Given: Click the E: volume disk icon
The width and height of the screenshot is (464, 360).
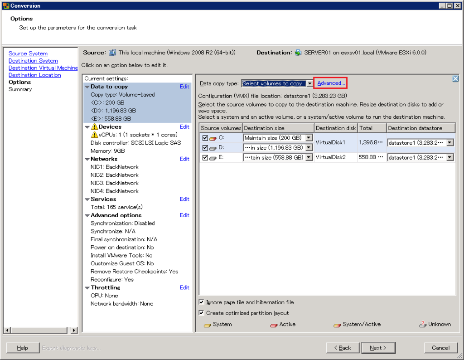Looking at the screenshot, I should pyautogui.click(x=213, y=158).
